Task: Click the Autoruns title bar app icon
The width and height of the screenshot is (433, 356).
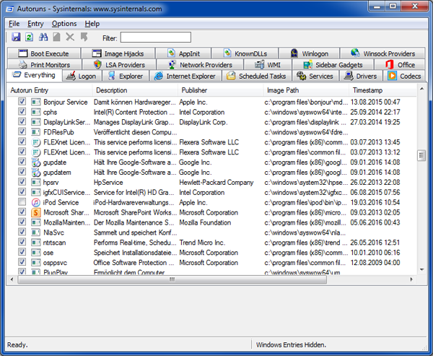Action: pyautogui.click(x=10, y=9)
